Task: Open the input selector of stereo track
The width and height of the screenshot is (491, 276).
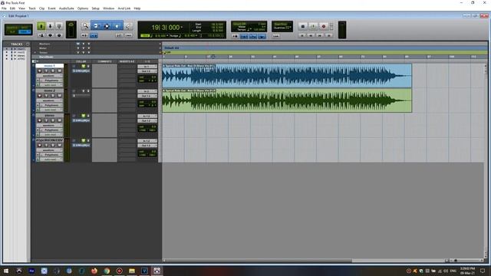Action: (147, 116)
